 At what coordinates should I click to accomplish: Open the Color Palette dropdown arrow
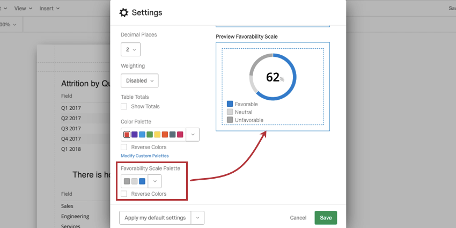click(193, 134)
